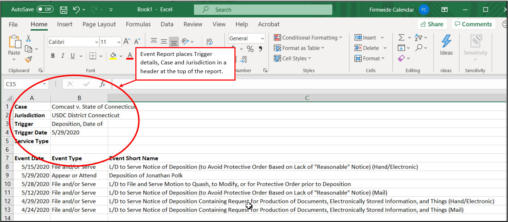Click the Sort & Filter icon
The width and height of the screenshot is (508, 222).
coord(419,38)
